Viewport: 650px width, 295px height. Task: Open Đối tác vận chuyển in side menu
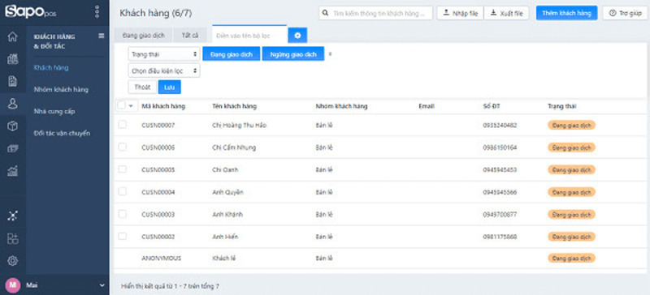coord(62,133)
